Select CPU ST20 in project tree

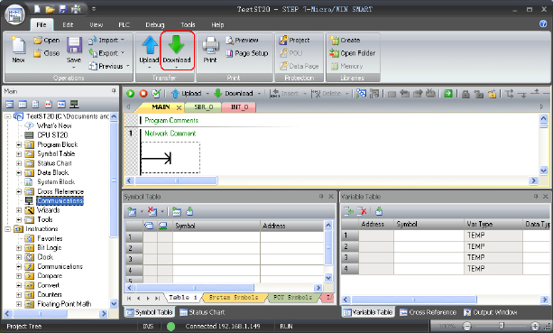52,135
